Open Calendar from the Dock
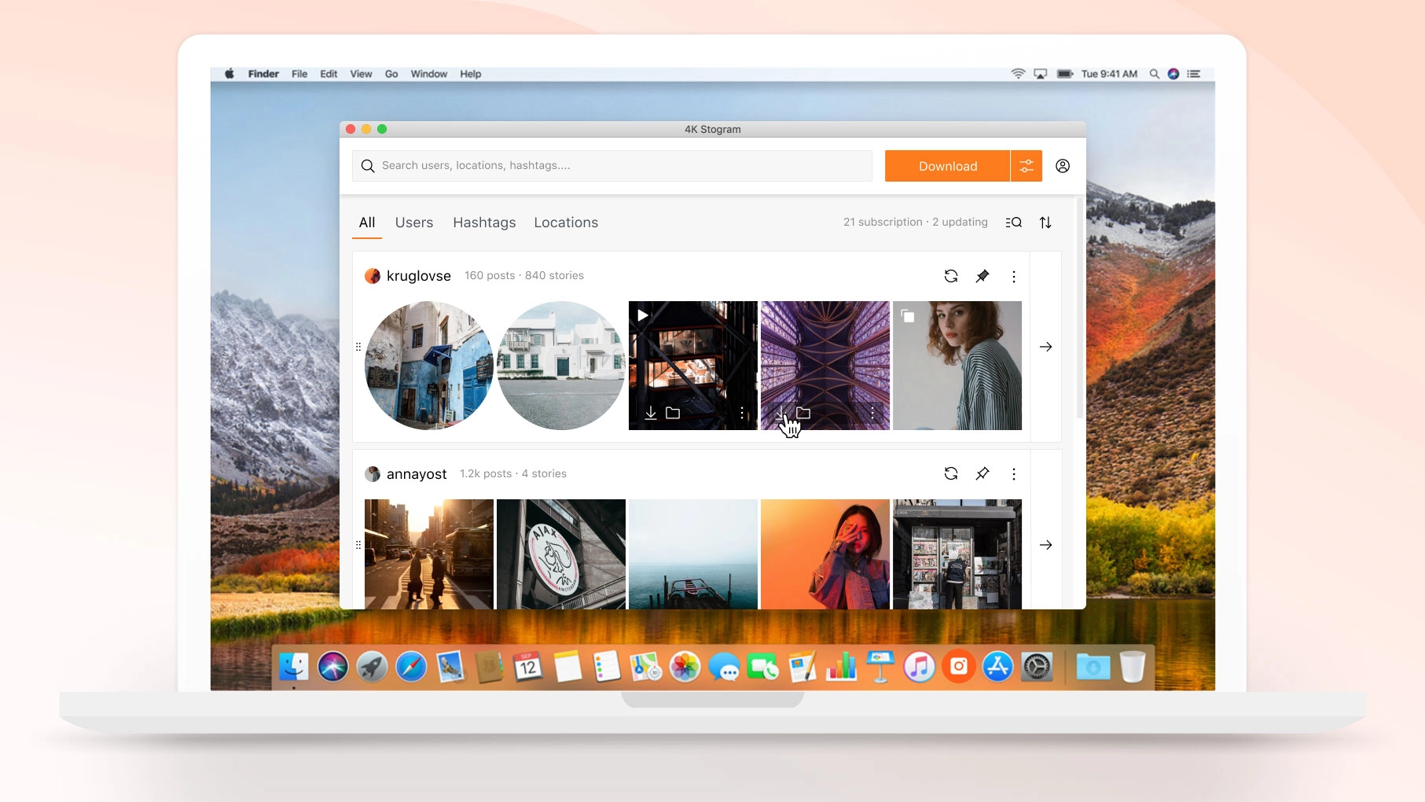Image resolution: width=1425 pixels, height=802 pixels. [528, 667]
